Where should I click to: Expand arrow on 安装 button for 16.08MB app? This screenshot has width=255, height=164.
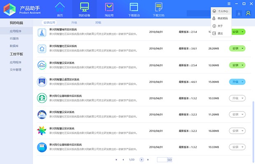242,131
